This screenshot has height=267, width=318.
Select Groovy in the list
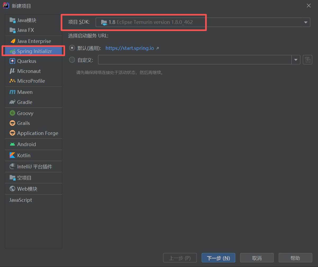pyautogui.click(x=33, y=113)
